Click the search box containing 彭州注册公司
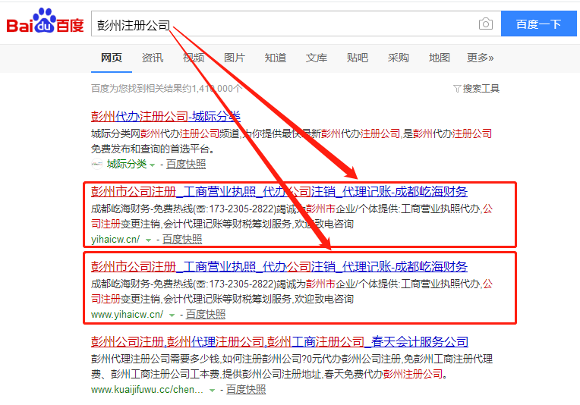Screen dimensions: 580x405 pyautogui.click(x=281, y=24)
